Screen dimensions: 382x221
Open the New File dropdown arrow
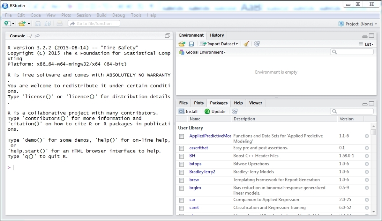tap(13, 24)
